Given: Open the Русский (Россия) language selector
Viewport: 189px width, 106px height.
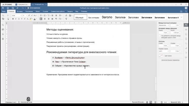Looking at the screenshot, I should tap(139, 102).
